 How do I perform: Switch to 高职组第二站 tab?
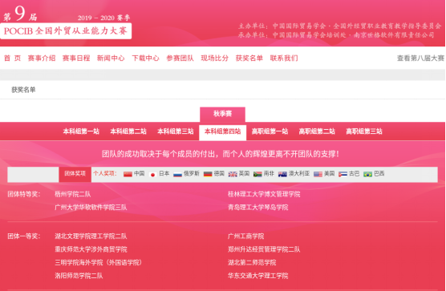pos(317,131)
